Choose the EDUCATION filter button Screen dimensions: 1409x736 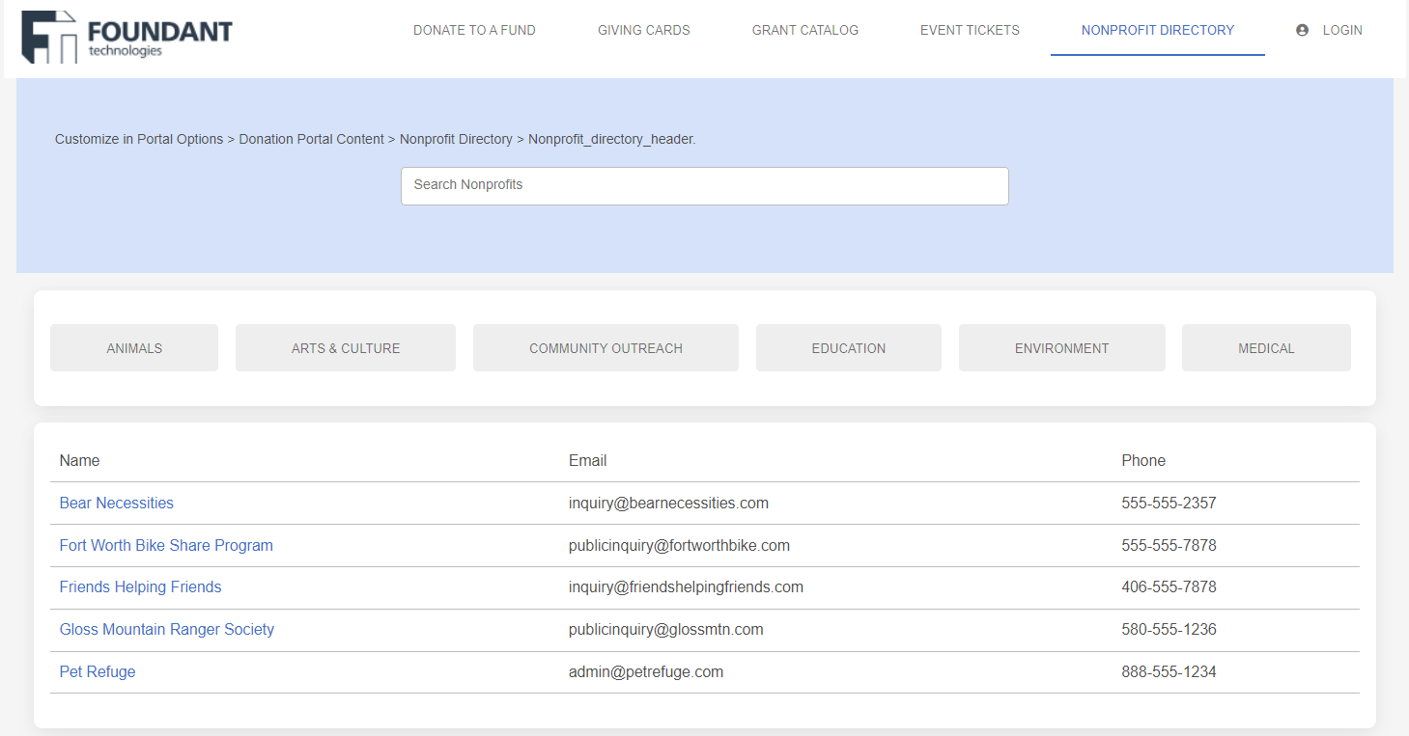click(x=848, y=347)
